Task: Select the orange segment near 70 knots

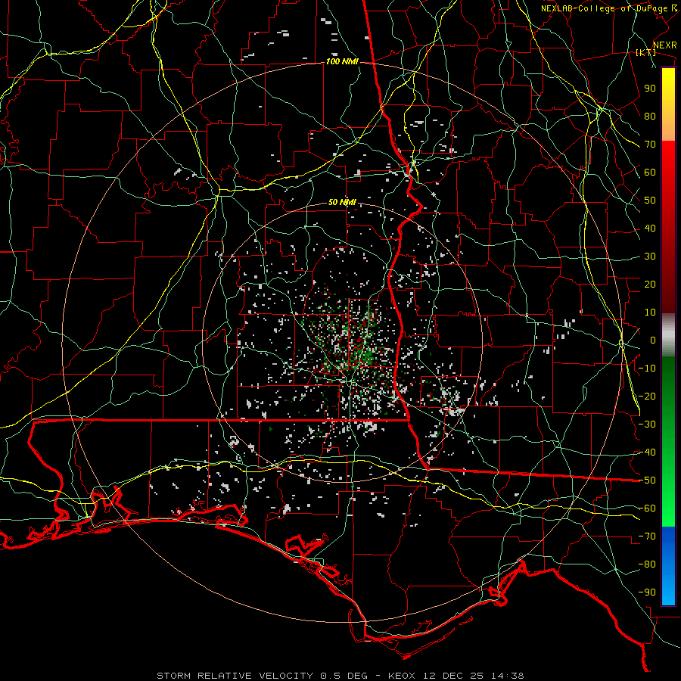Action: [668, 130]
